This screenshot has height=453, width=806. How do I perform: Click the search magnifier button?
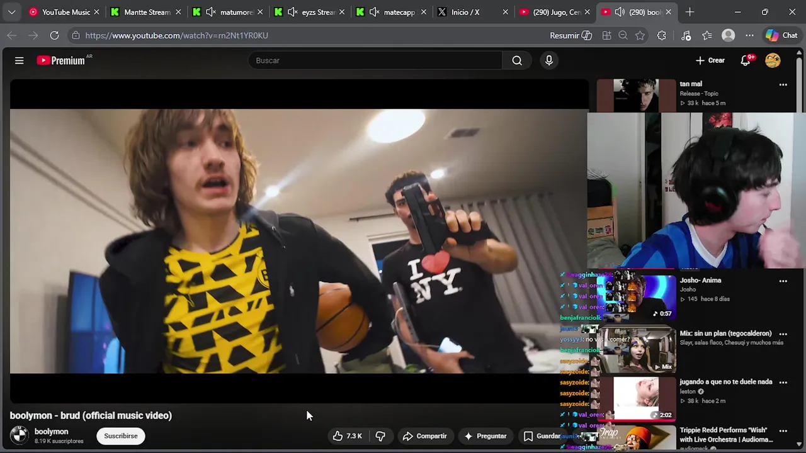click(517, 60)
